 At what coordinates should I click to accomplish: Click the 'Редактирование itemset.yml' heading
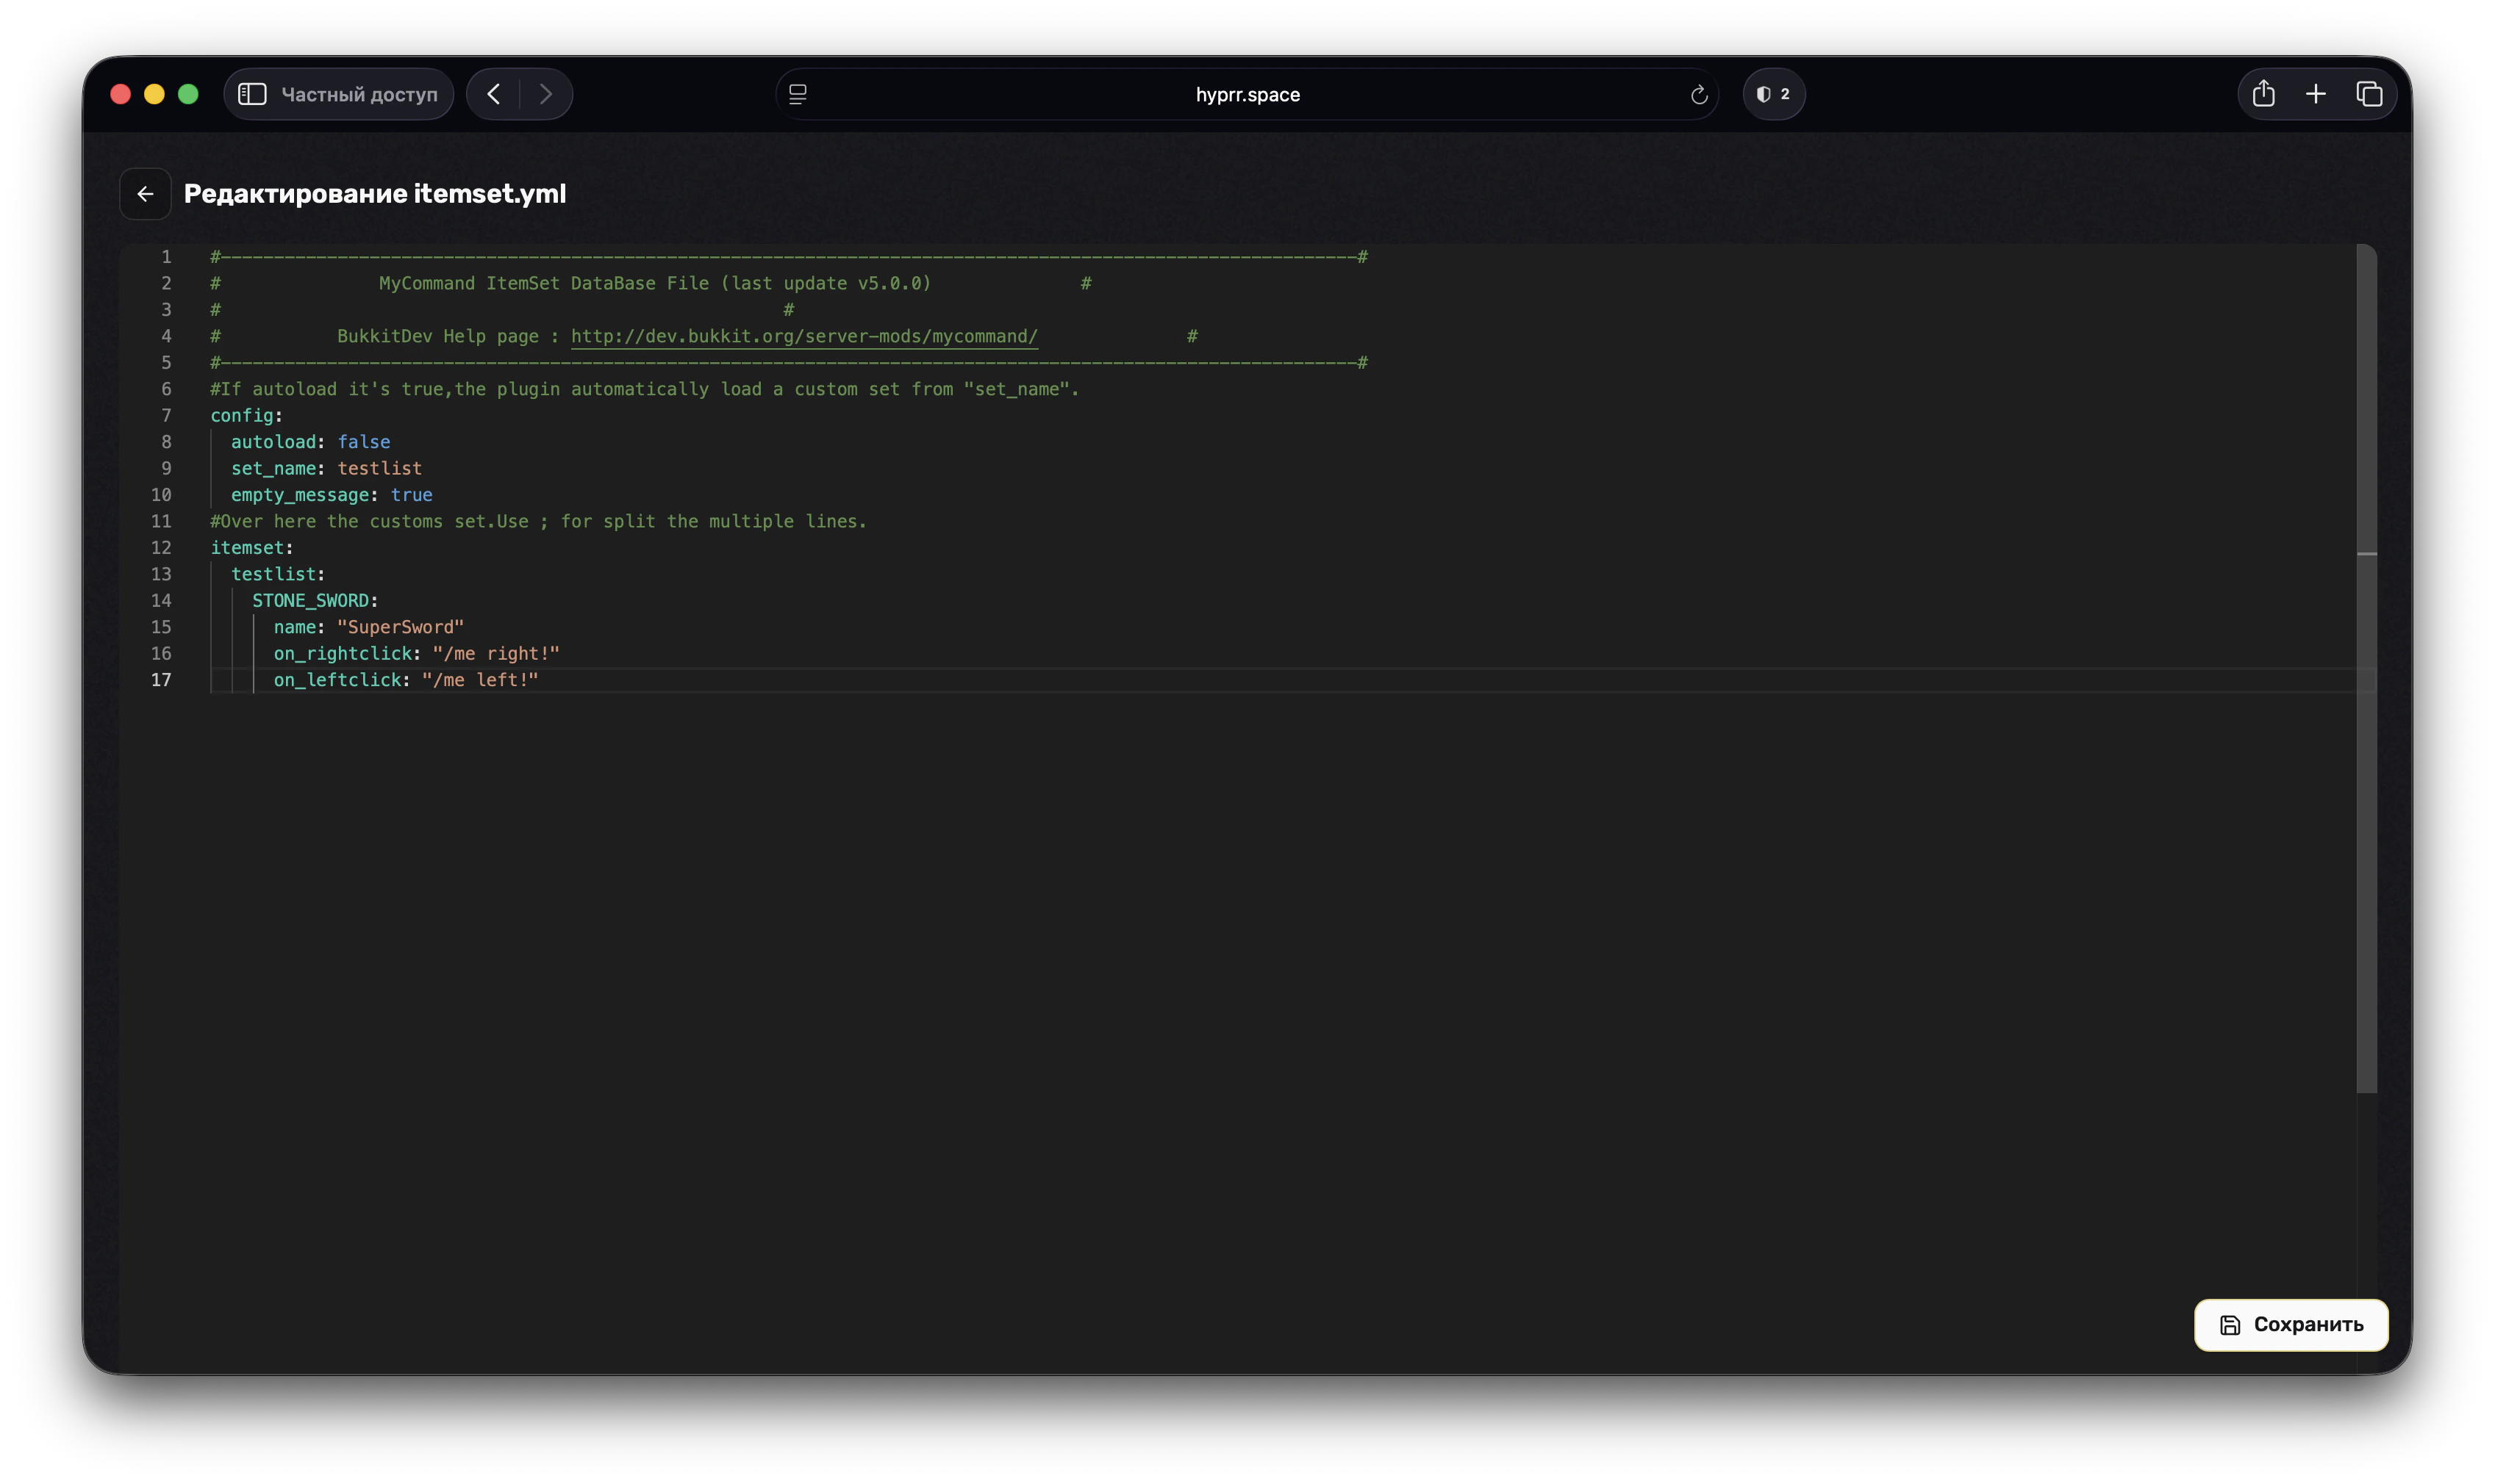point(375,194)
